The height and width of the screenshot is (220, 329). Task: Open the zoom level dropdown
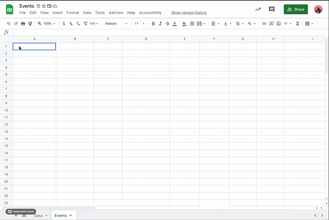click(47, 24)
